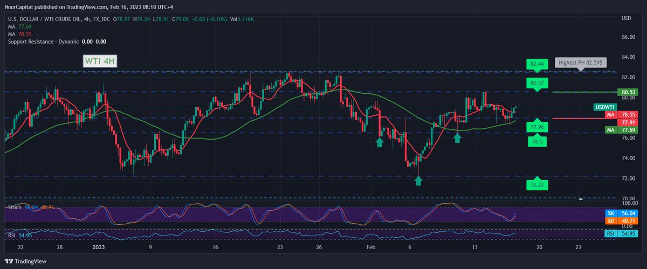
Task: Click the green MA 77.69 axis tag
Action: click(623, 129)
